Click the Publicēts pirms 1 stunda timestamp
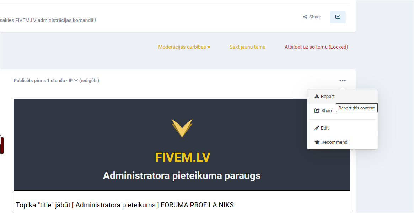Viewport: 414px width, 213px height. (x=39, y=80)
